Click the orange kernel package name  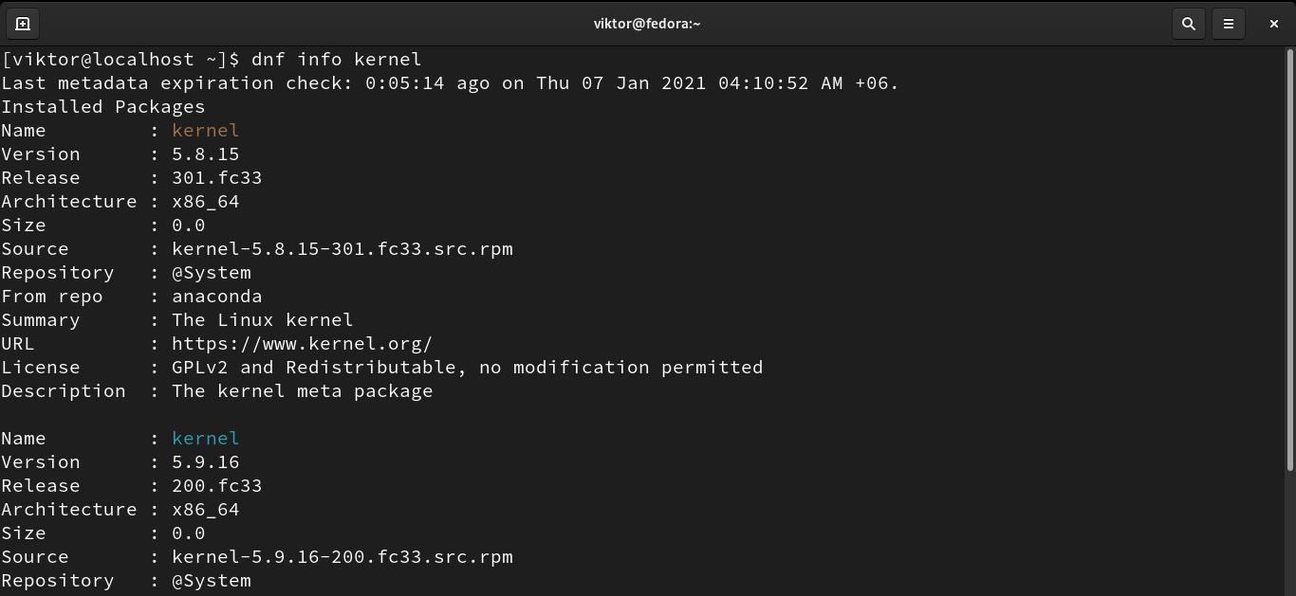point(205,131)
